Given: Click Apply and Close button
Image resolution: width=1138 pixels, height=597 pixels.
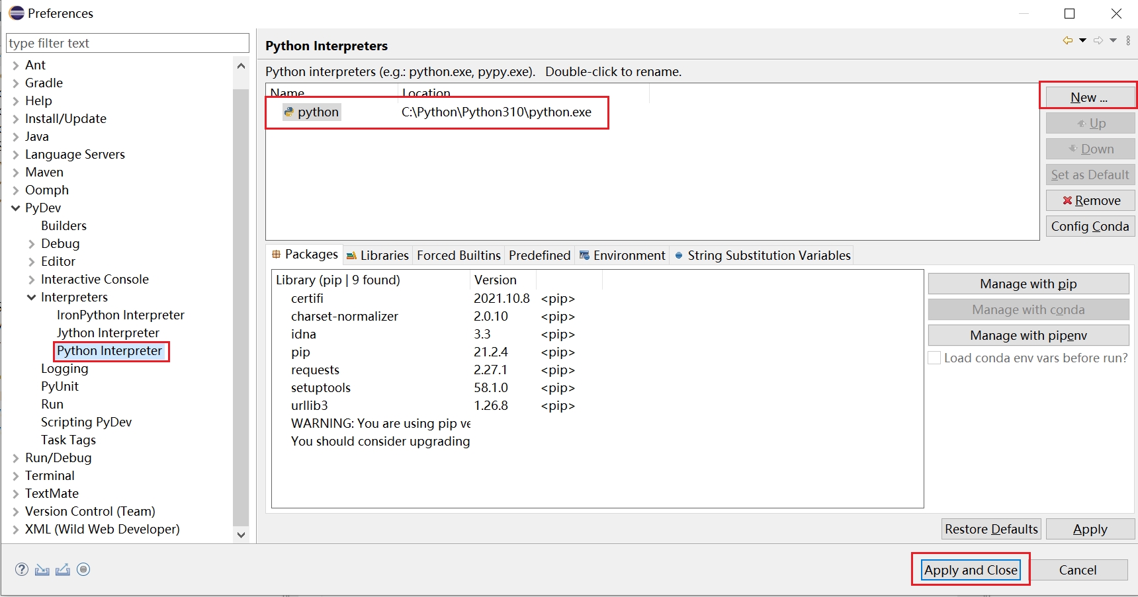Looking at the screenshot, I should tap(971, 570).
